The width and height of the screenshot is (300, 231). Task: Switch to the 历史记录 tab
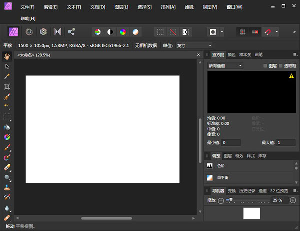[x=247, y=191]
